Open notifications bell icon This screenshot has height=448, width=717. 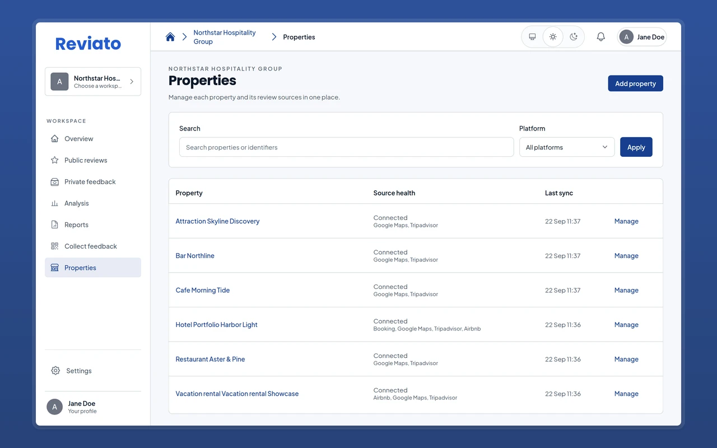(600, 37)
